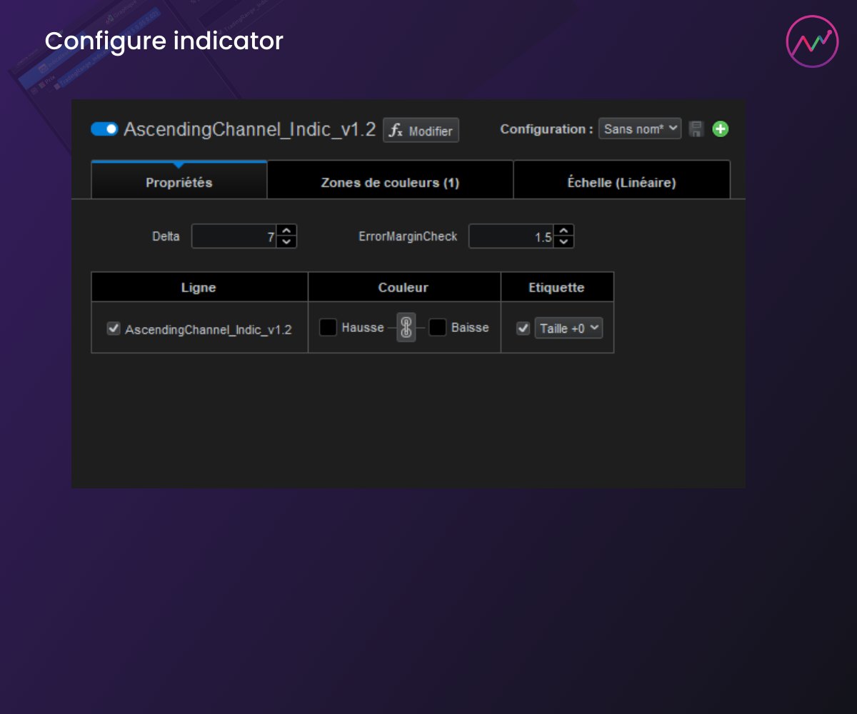Increase Delta value with up arrow
Viewport: 857px width, 714px height.
(x=286, y=231)
